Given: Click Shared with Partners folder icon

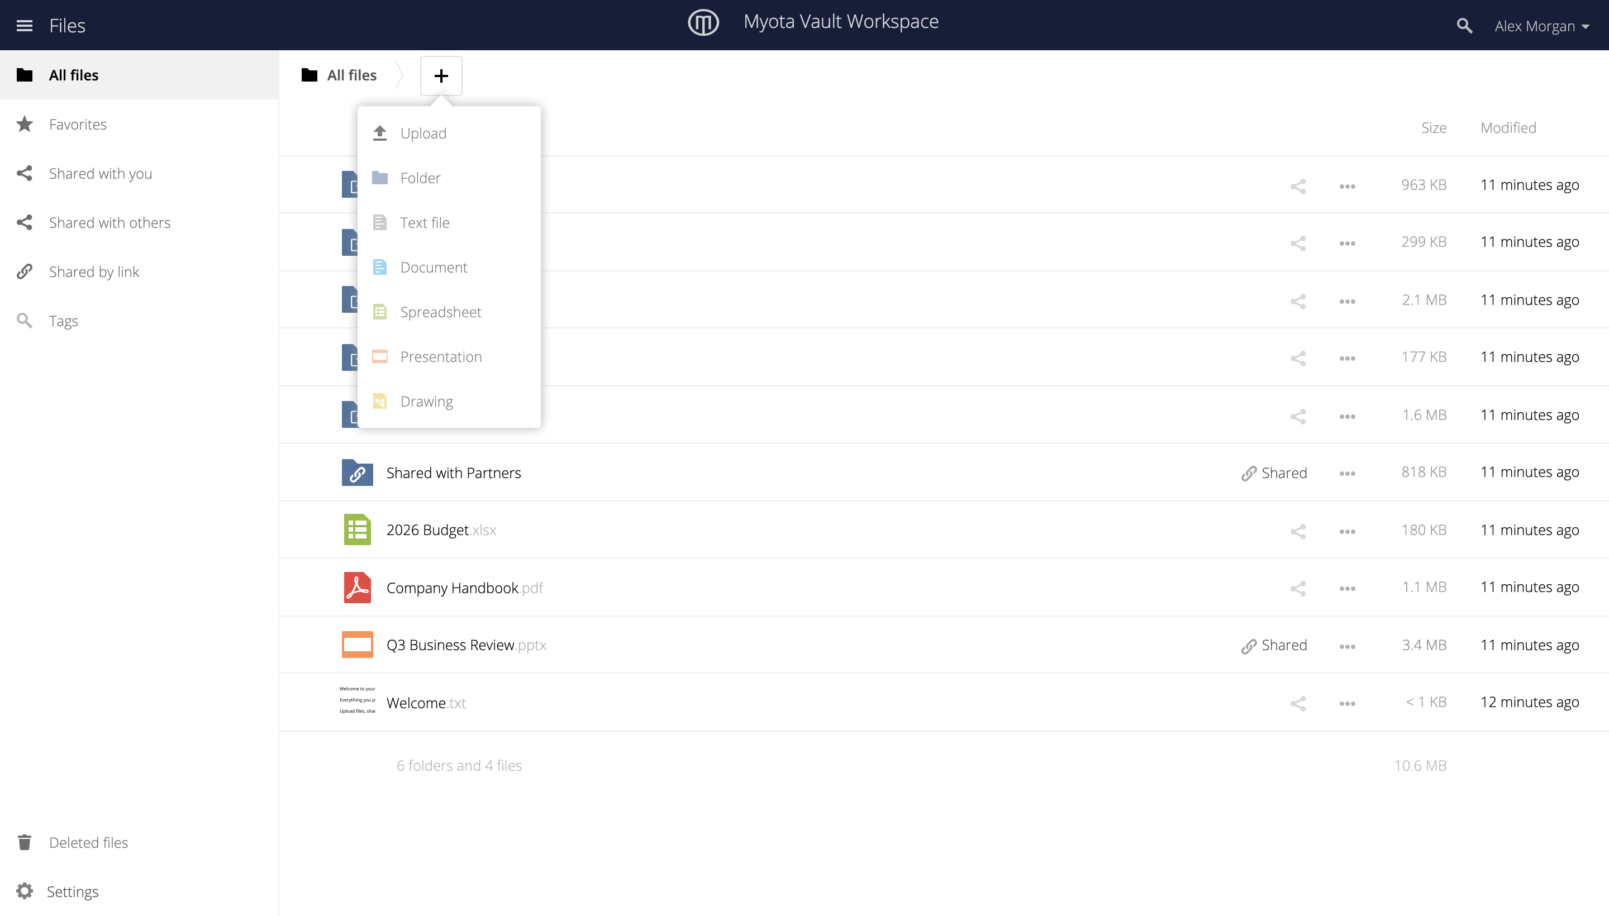Looking at the screenshot, I should point(357,473).
